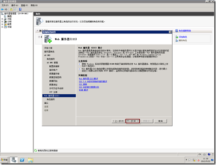Click the 角色摘要帮助 link
216x165 pixels.
click(x=185, y=31)
